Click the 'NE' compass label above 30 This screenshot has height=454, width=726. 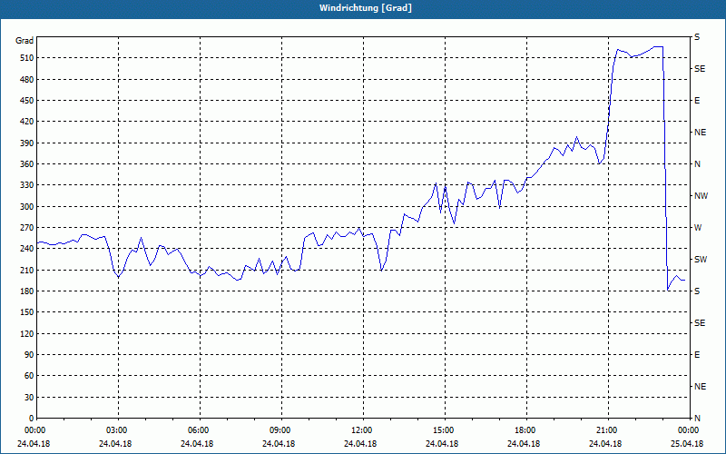click(700, 387)
